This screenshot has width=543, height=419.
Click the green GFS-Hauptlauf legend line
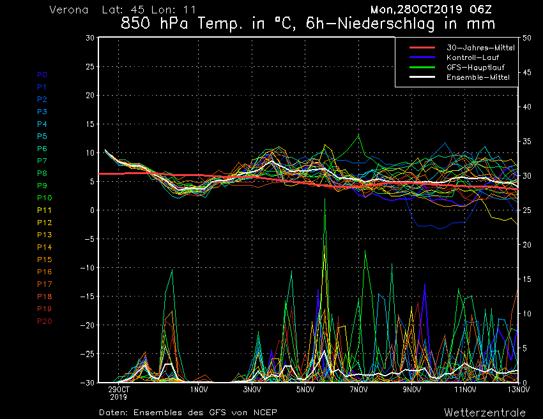(422, 67)
